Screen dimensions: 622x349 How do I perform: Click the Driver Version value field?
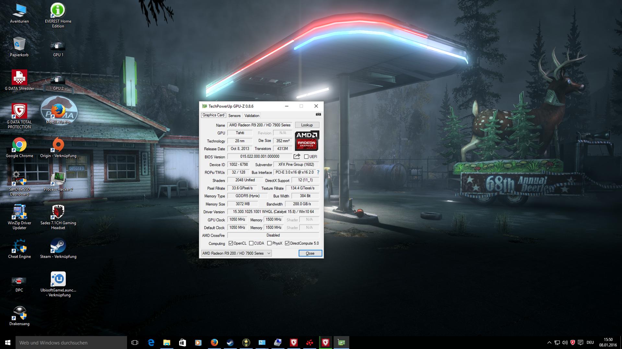click(x=273, y=212)
